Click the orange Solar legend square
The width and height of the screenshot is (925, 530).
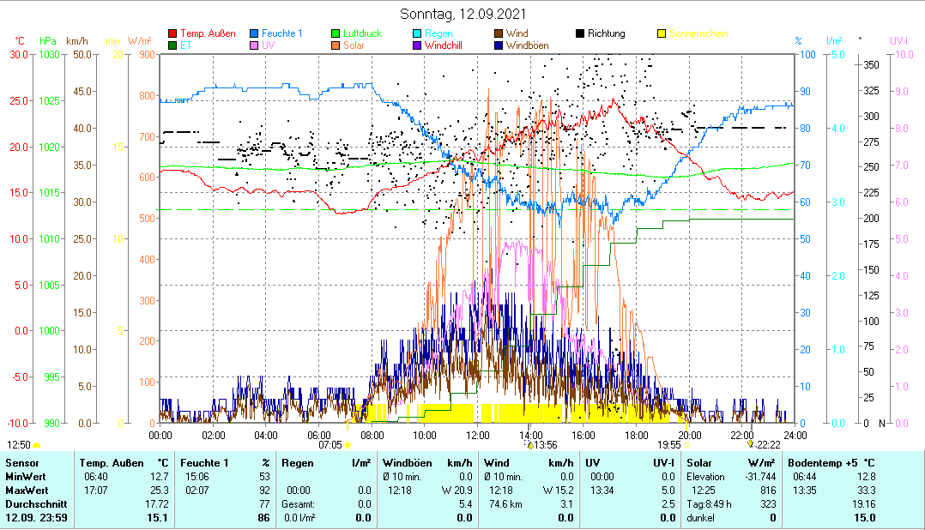[336, 45]
